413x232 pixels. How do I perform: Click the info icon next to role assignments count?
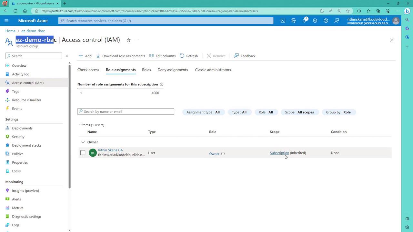[162, 84]
